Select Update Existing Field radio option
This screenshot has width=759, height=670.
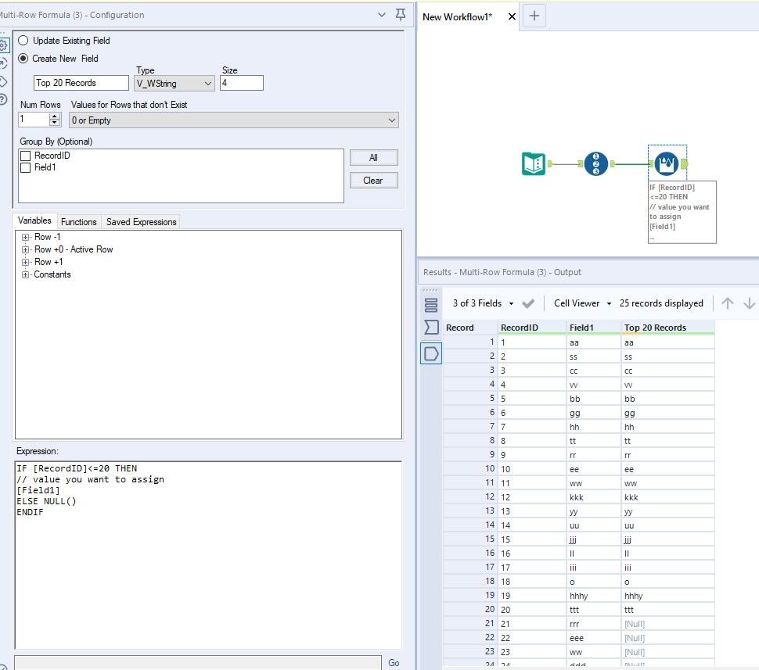point(23,41)
